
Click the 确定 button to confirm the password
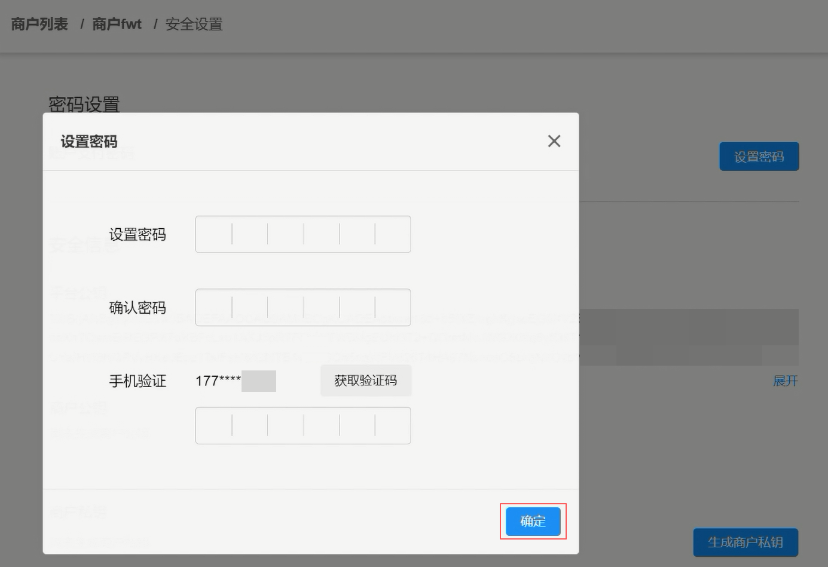[531, 521]
